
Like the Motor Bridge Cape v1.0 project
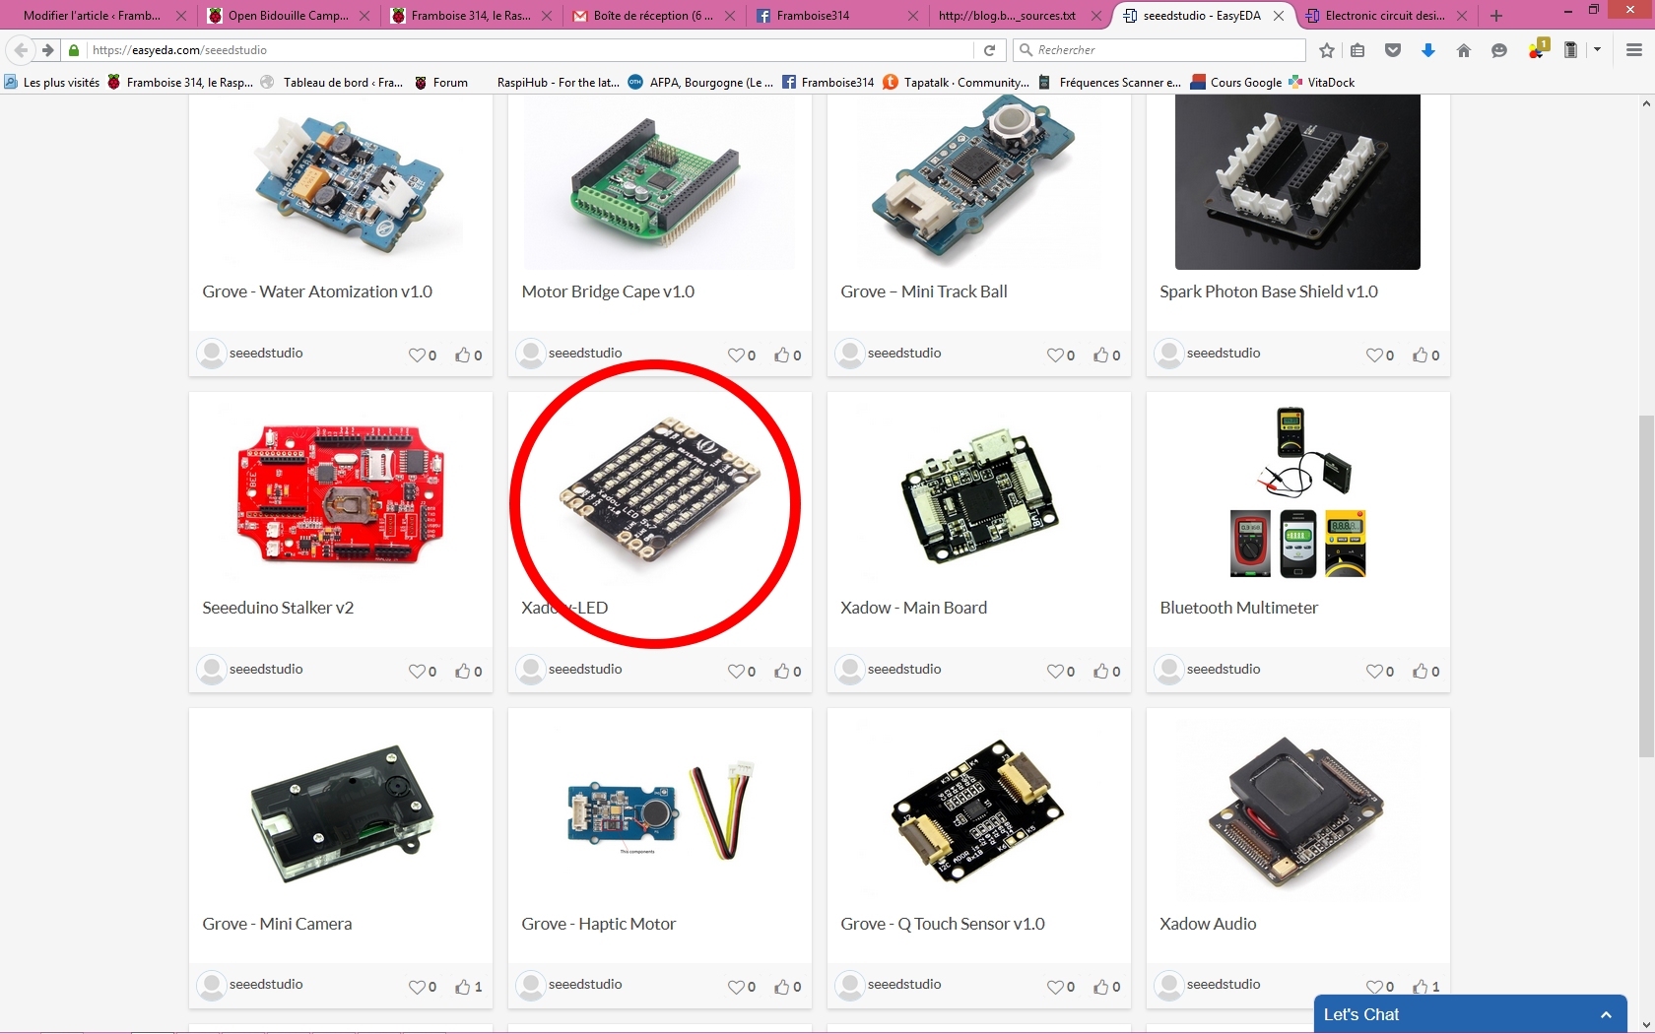(x=782, y=355)
